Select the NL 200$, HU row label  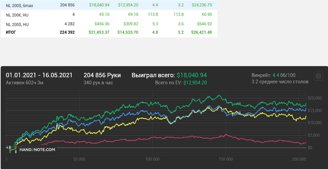tap(17, 25)
